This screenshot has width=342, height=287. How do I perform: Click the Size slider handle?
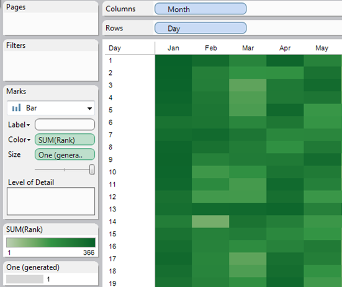pos(92,169)
